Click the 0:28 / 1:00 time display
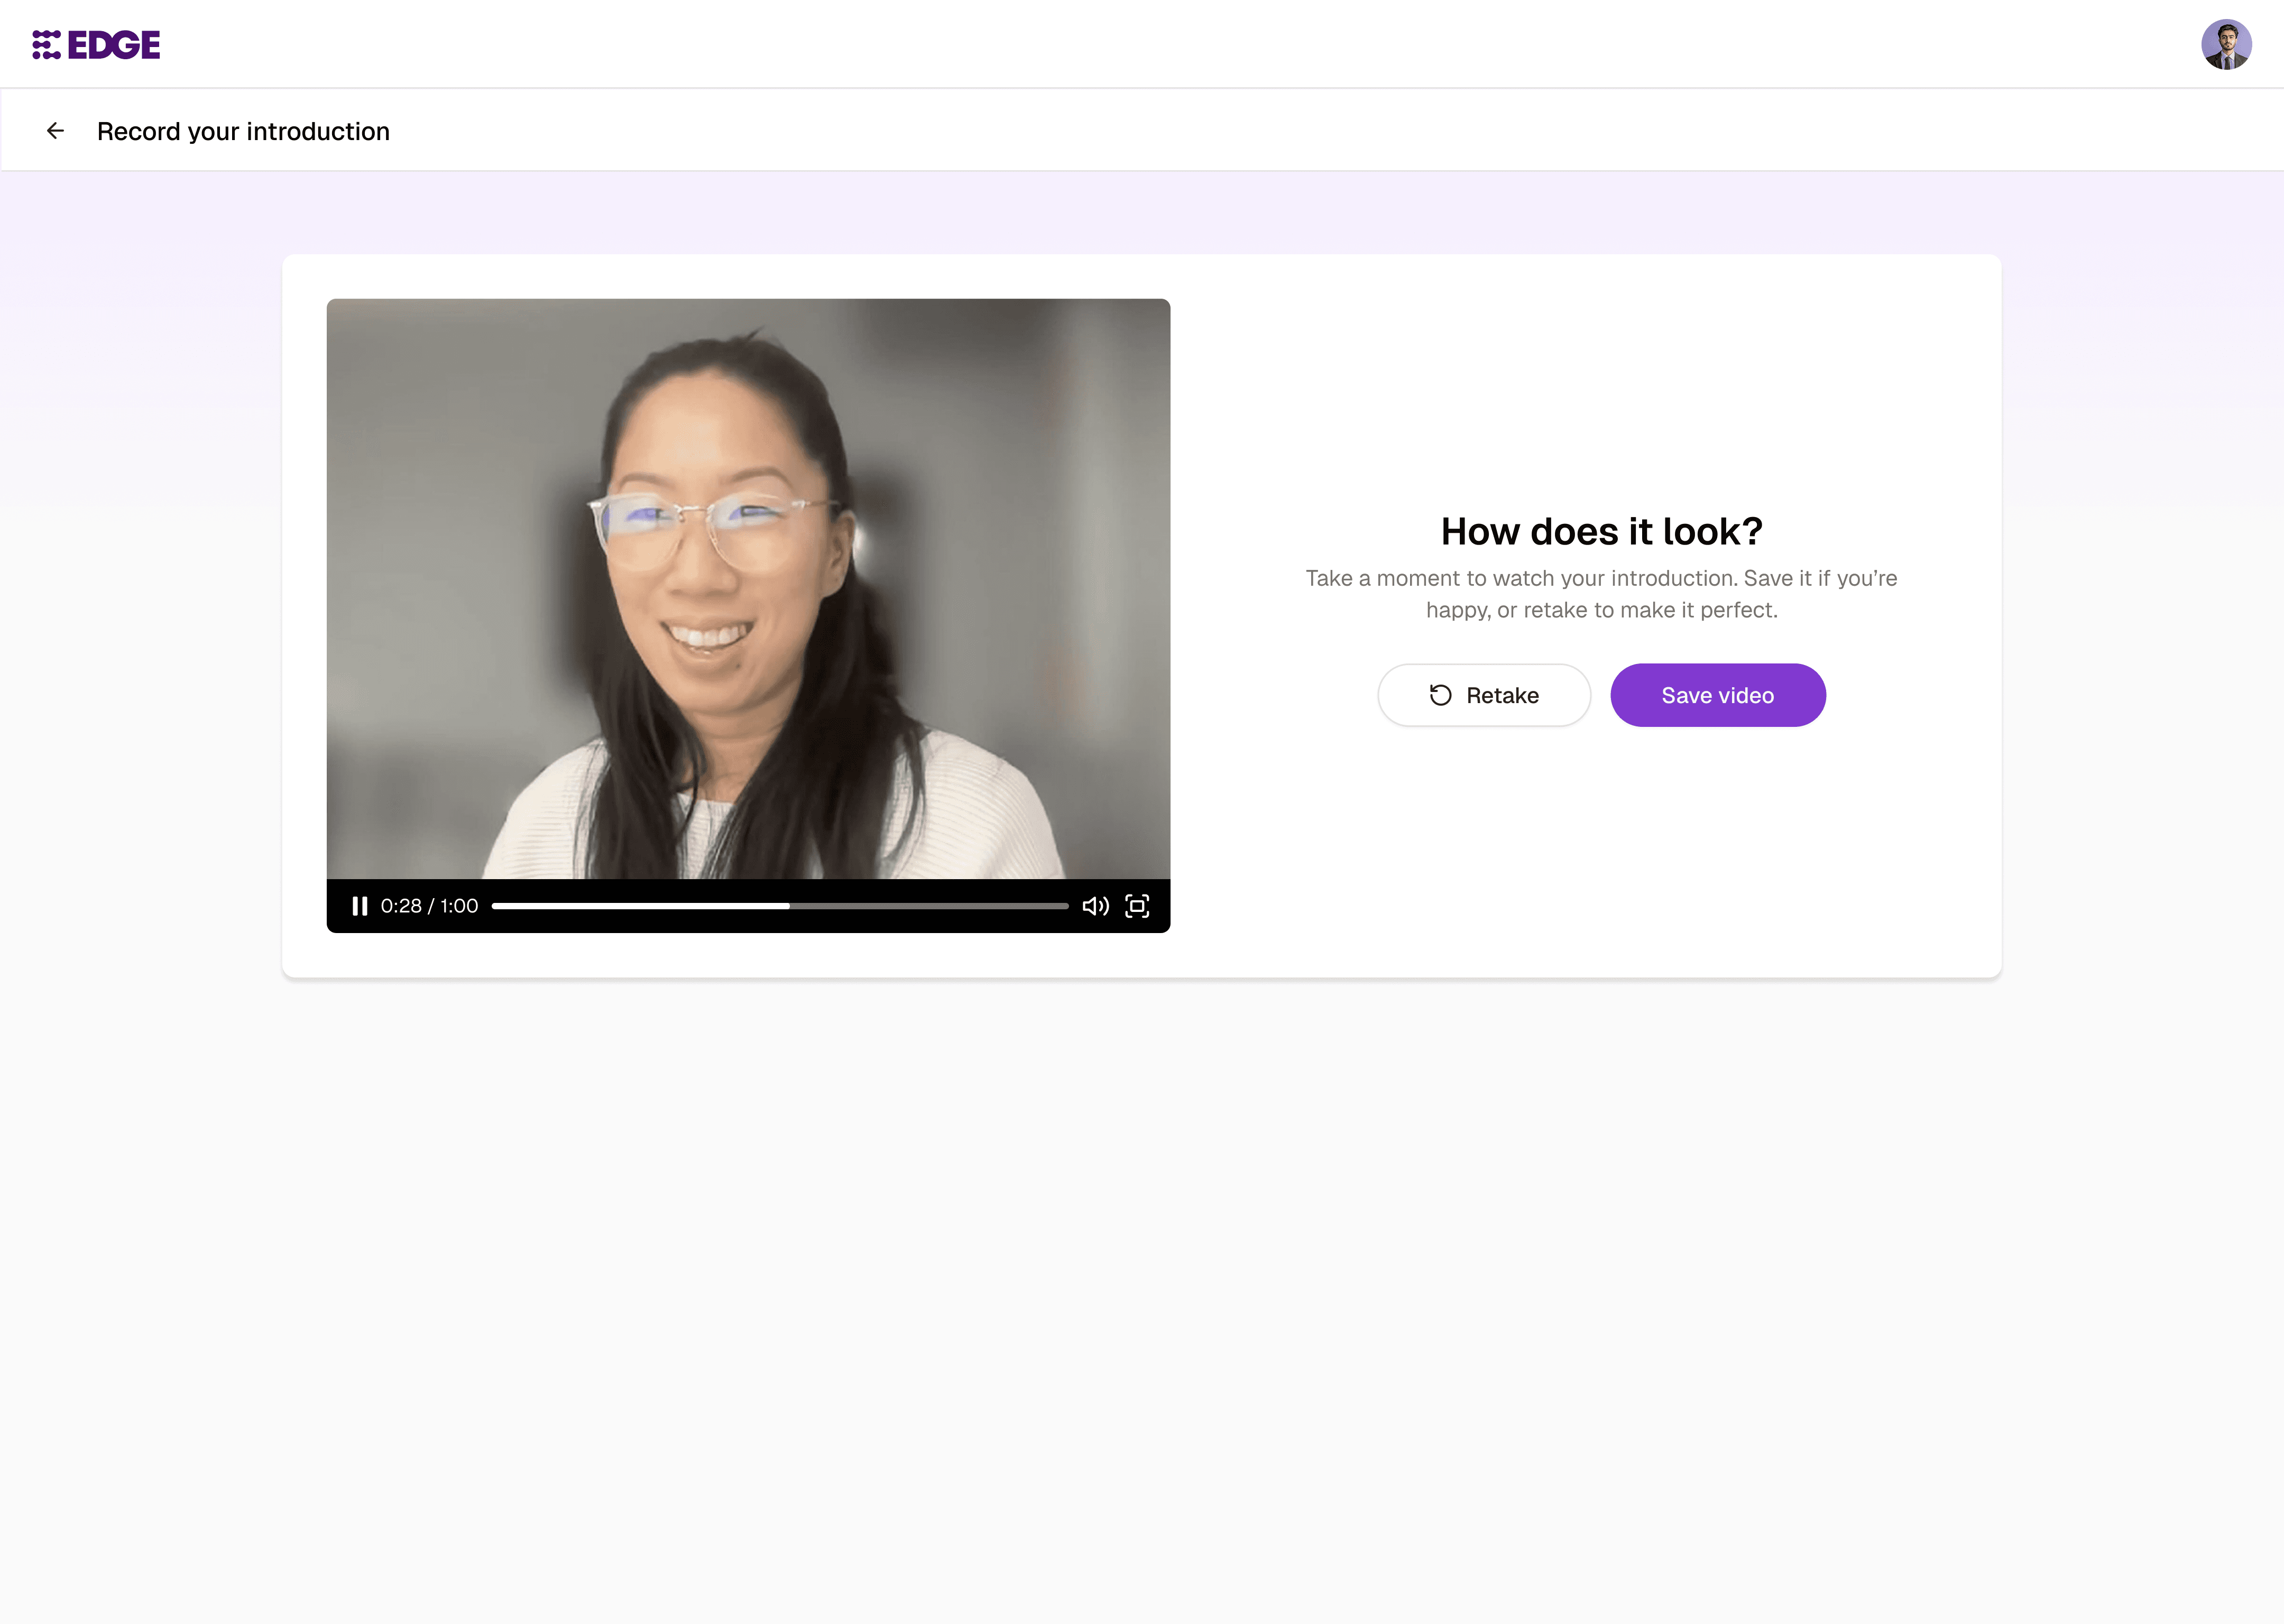The height and width of the screenshot is (1624, 2284). tap(429, 906)
